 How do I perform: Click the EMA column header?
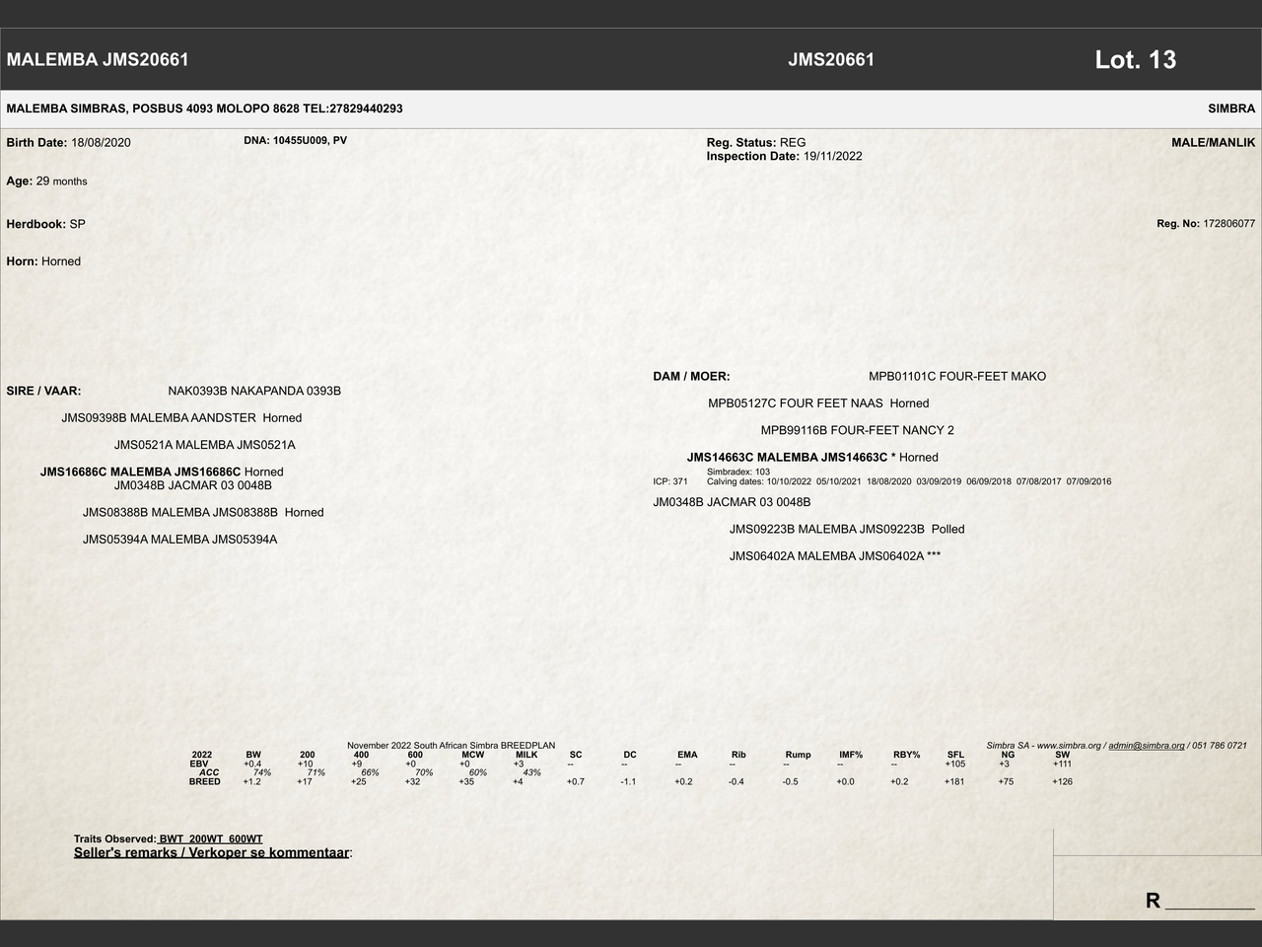point(687,755)
